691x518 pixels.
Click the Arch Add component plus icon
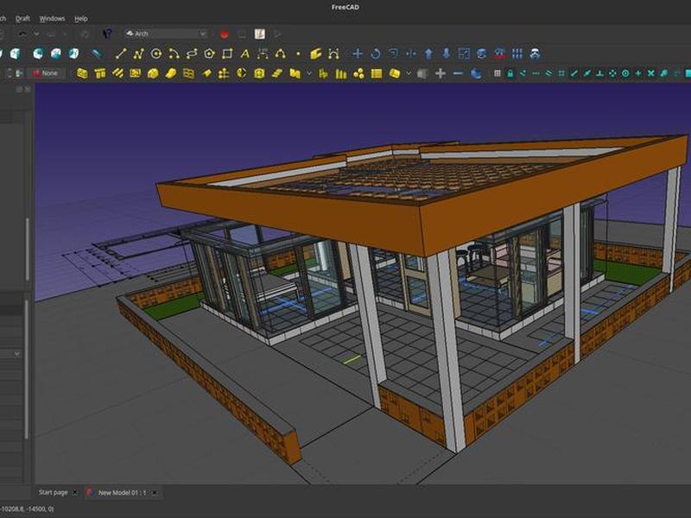pyautogui.click(x=441, y=73)
